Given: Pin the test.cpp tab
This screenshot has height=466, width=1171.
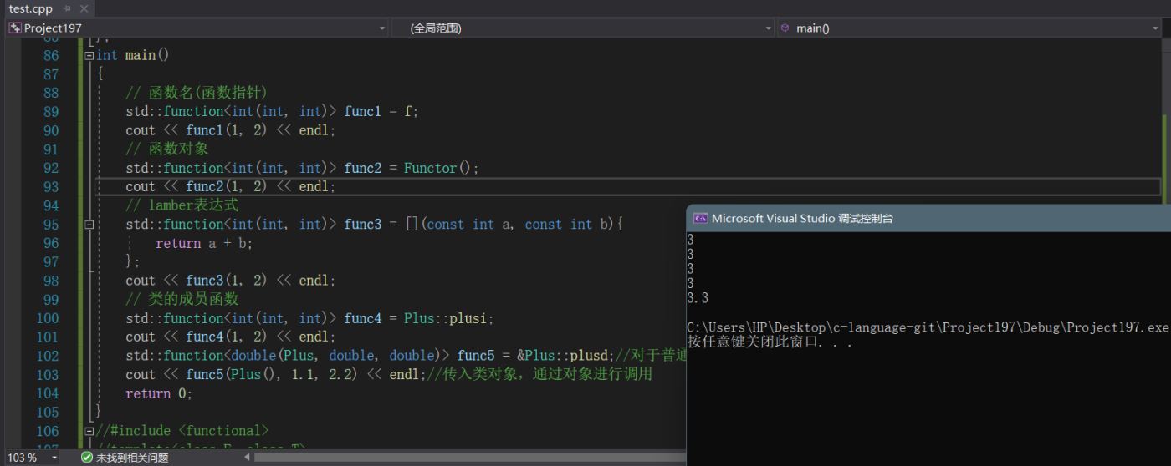Looking at the screenshot, I should (67, 8).
